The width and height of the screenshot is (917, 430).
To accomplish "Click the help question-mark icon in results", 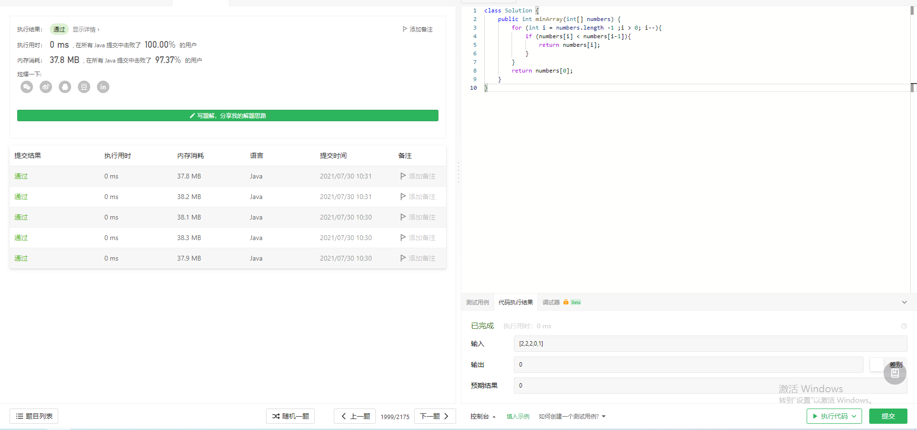I will point(904,326).
